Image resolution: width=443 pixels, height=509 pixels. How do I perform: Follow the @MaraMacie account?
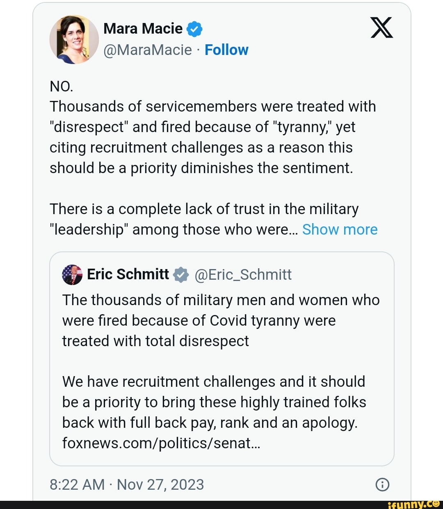[226, 50]
